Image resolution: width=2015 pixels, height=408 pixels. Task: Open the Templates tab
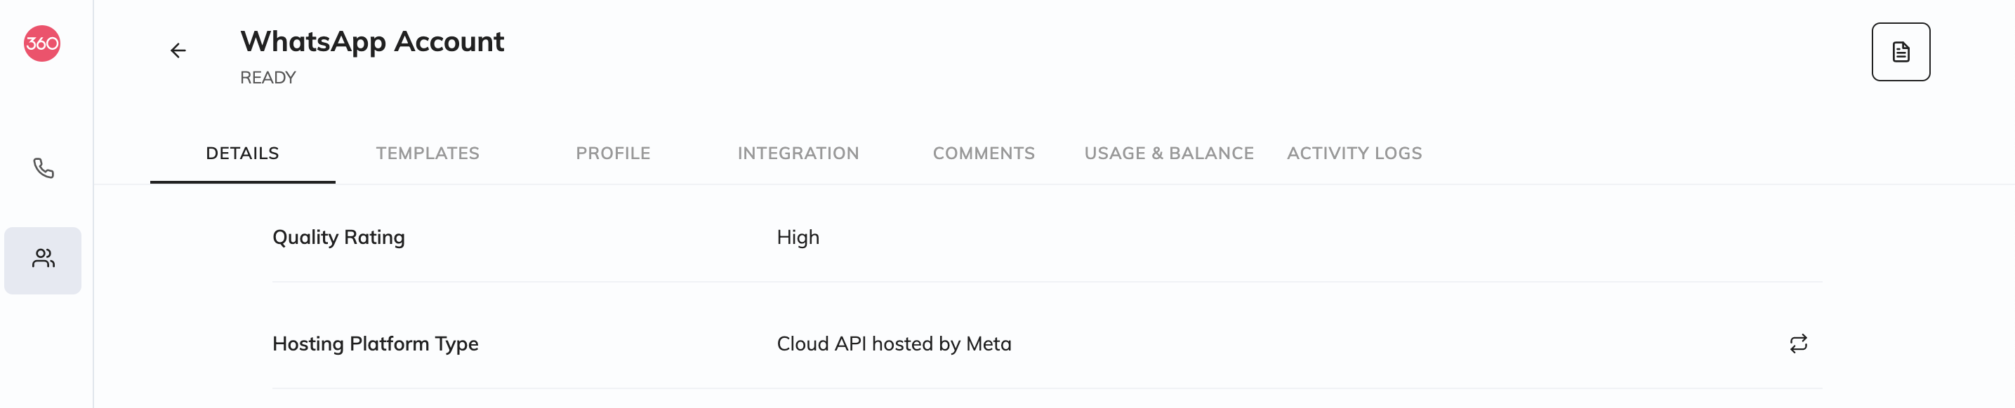coord(427,154)
